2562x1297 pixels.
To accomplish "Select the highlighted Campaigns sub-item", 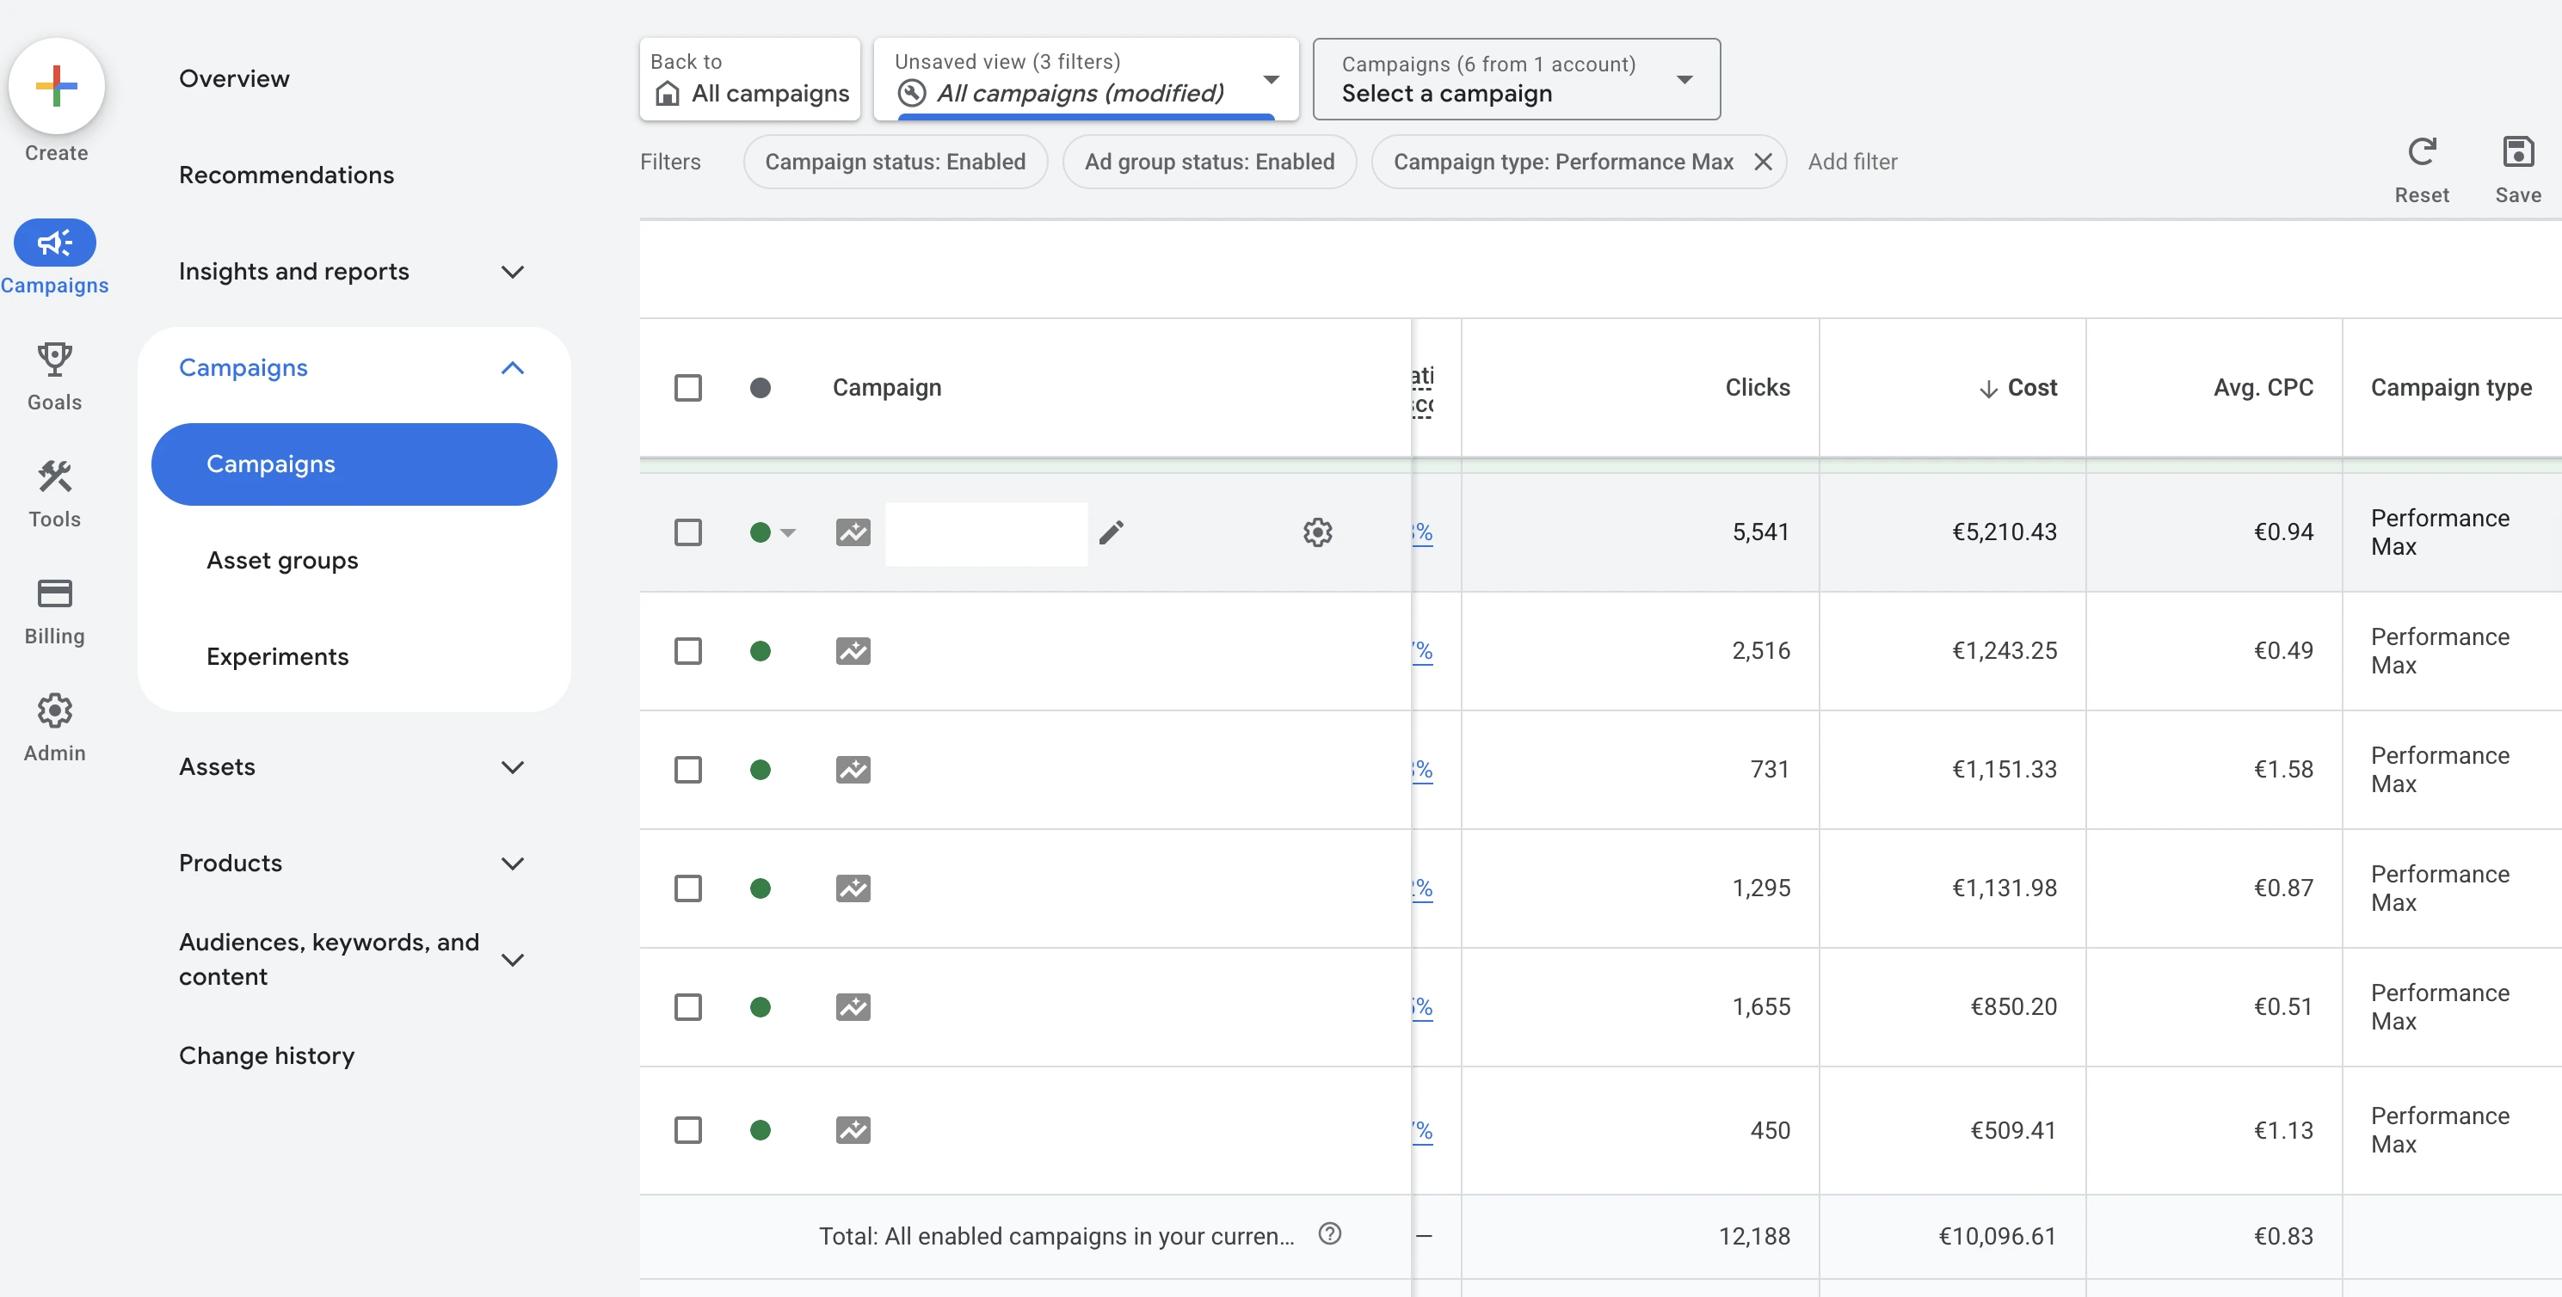I will (353, 464).
